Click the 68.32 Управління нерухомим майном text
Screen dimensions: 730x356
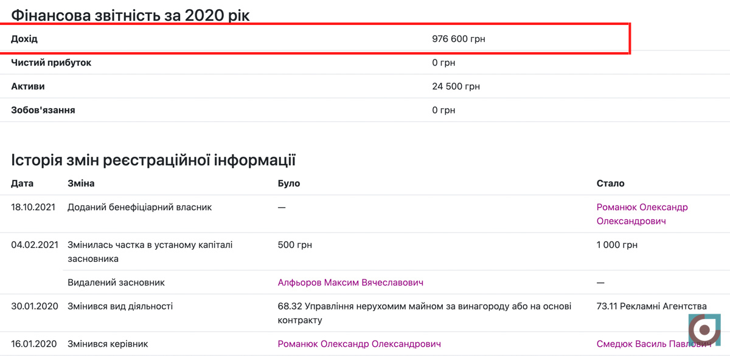coord(424,306)
